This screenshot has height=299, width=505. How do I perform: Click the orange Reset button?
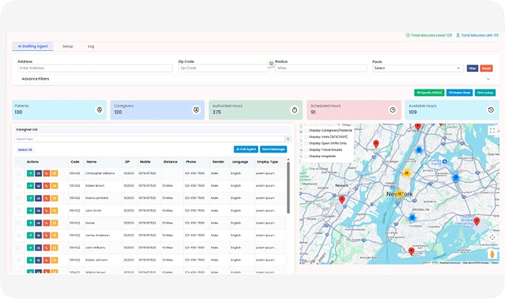(486, 69)
